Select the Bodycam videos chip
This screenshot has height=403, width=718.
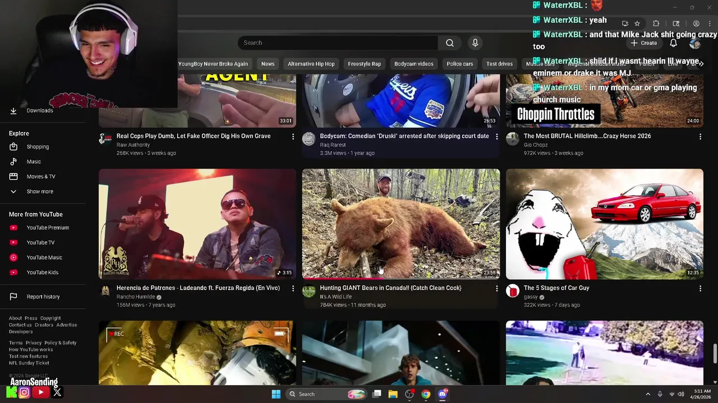click(414, 64)
